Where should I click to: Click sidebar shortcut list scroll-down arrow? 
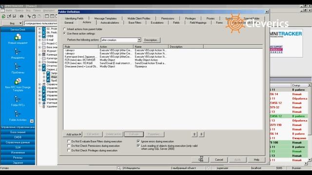point(32,121)
